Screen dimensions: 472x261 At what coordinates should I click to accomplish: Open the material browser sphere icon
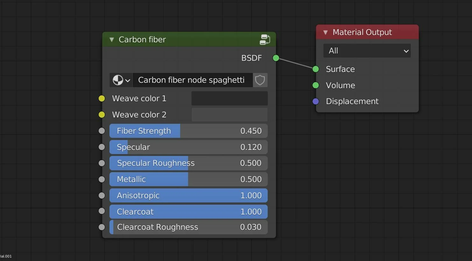118,80
